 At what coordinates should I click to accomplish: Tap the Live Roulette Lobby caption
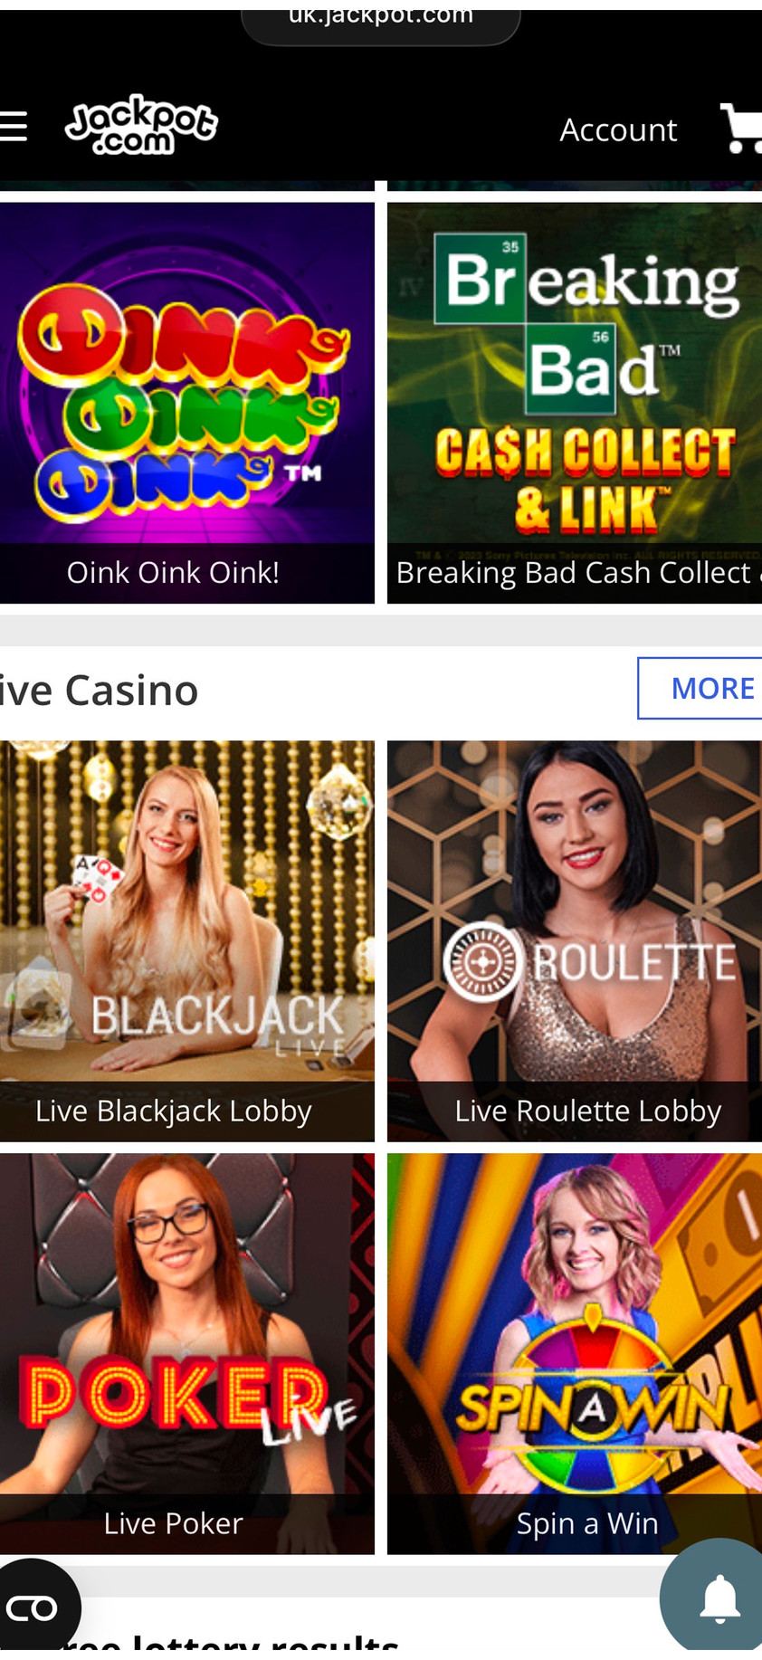pyautogui.click(x=588, y=1111)
